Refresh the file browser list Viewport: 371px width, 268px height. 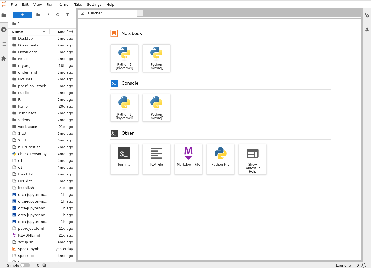coord(58,15)
